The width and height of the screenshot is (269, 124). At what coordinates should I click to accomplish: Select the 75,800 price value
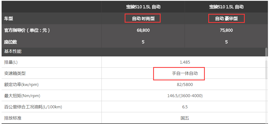226,30
